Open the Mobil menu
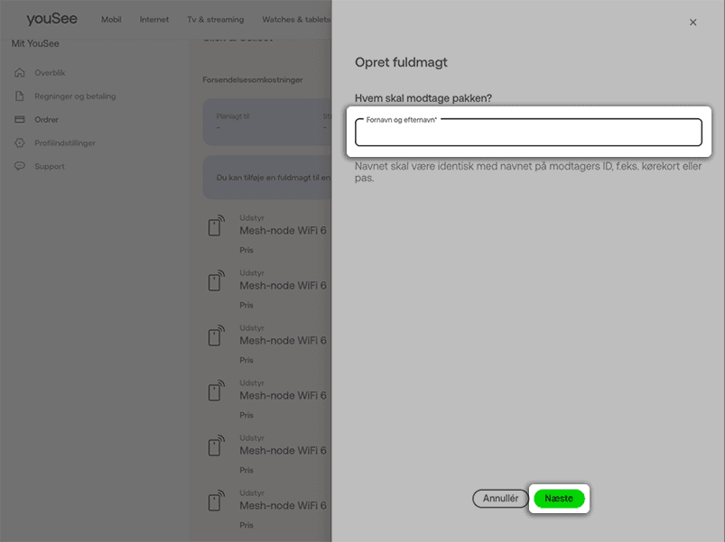725x542 pixels. click(x=111, y=20)
